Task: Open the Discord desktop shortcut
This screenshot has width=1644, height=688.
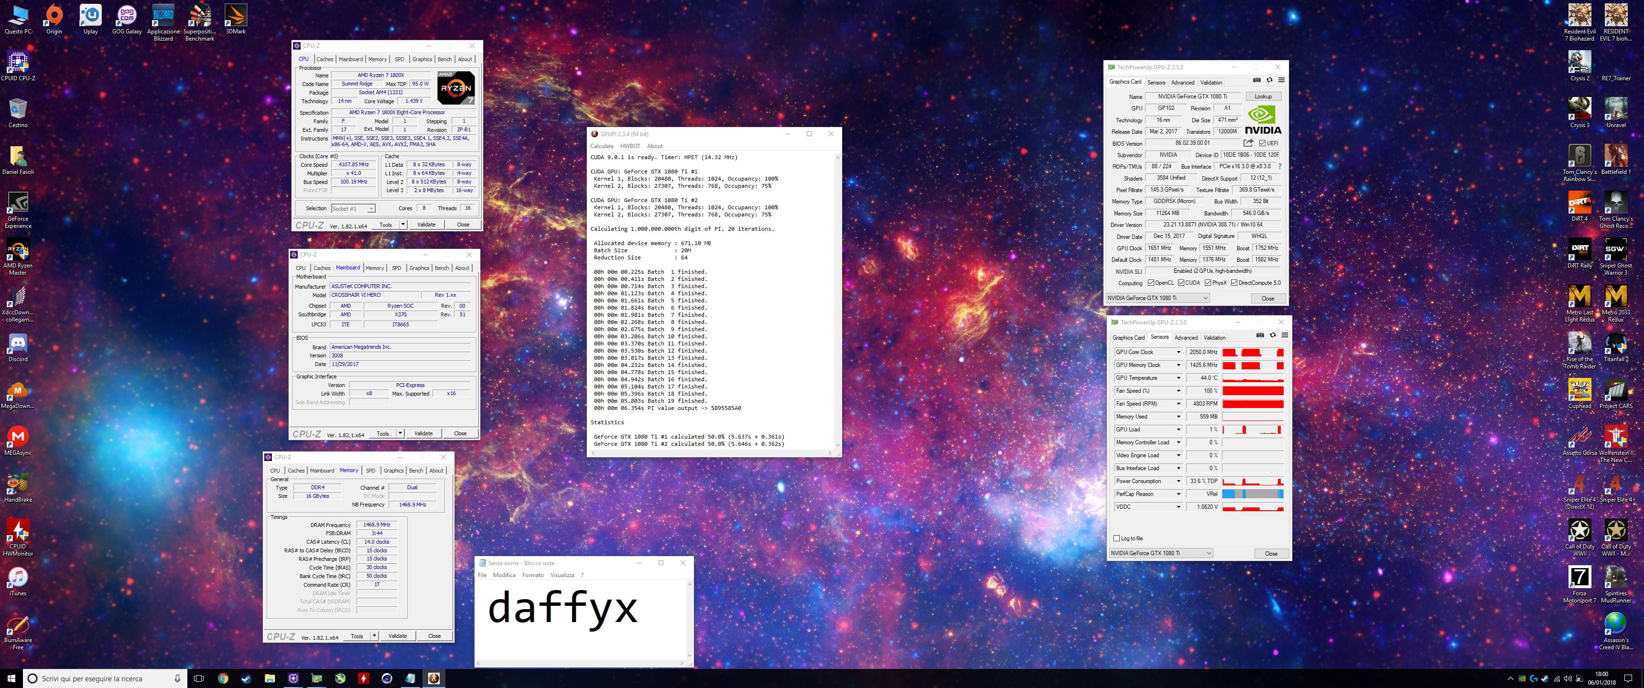Action: coord(18,348)
